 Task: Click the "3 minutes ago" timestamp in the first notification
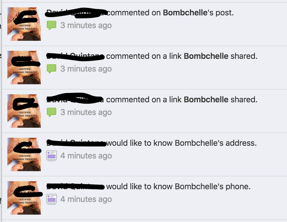[x=86, y=25]
